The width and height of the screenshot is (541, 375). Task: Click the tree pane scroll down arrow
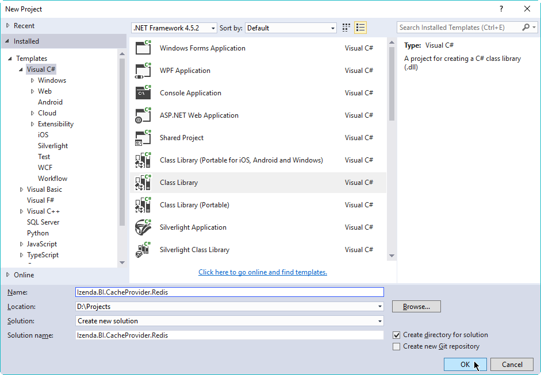point(122,262)
